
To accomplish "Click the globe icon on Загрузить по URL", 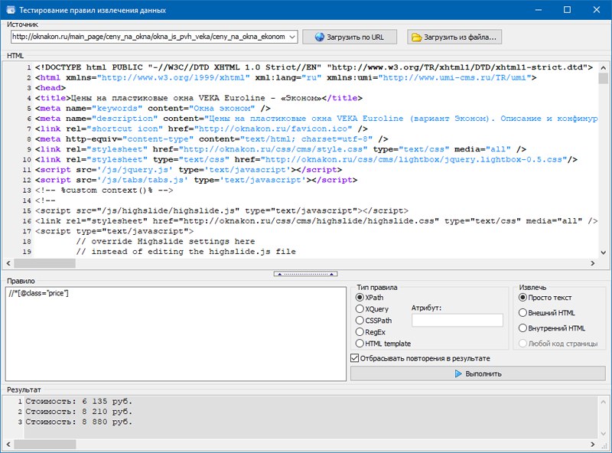I will (x=320, y=37).
